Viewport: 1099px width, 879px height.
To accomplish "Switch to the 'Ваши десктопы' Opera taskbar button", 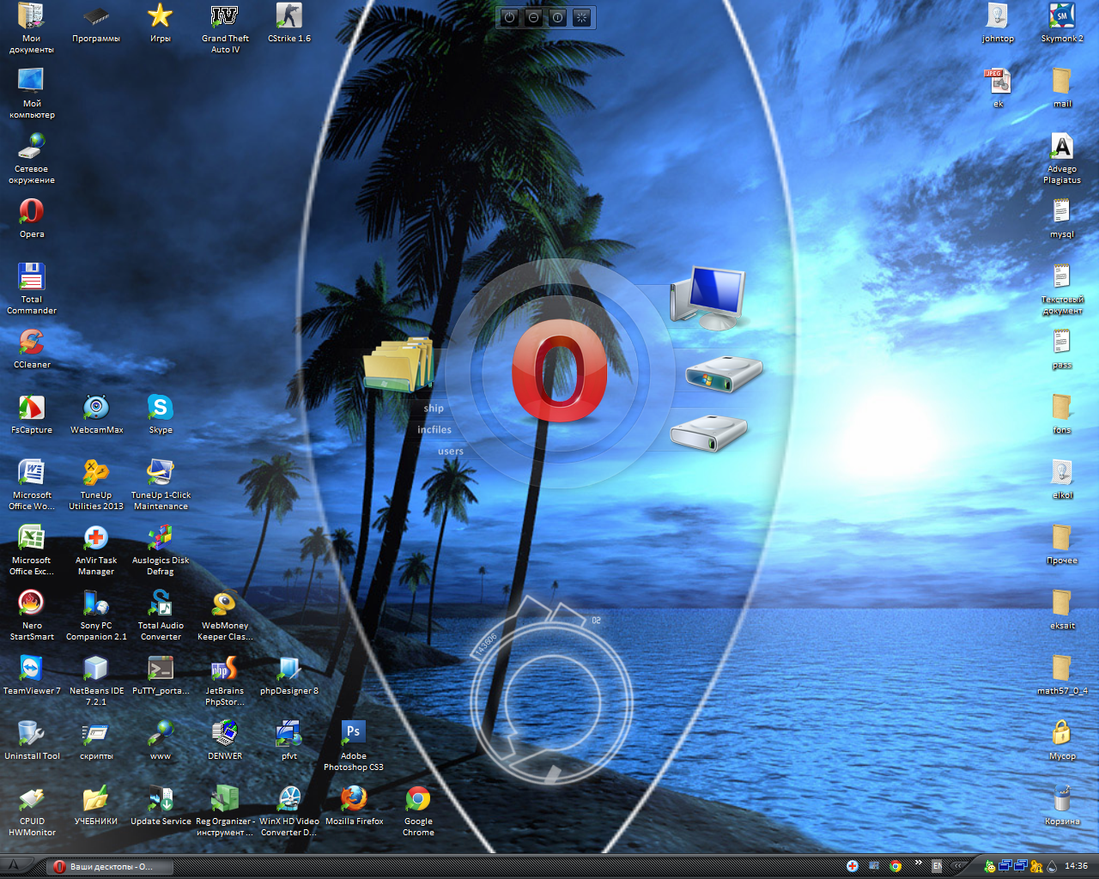I will [x=111, y=867].
